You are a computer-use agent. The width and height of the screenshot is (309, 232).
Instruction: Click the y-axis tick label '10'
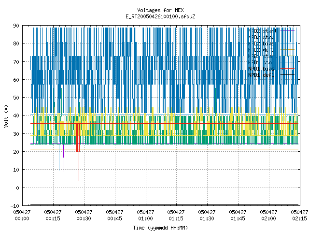coord(16,170)
